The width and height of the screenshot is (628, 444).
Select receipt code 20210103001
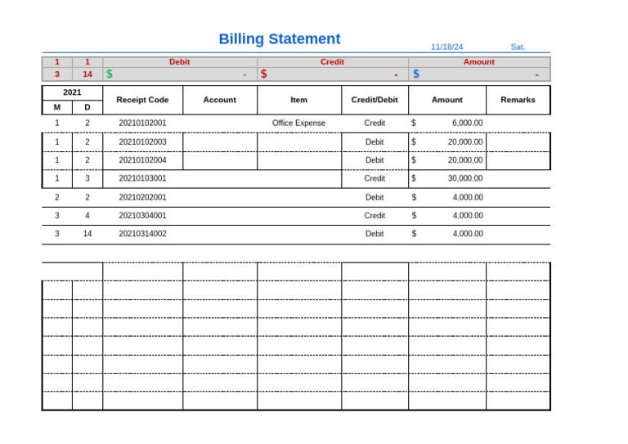pyautogui.click(x=142, y=178)
